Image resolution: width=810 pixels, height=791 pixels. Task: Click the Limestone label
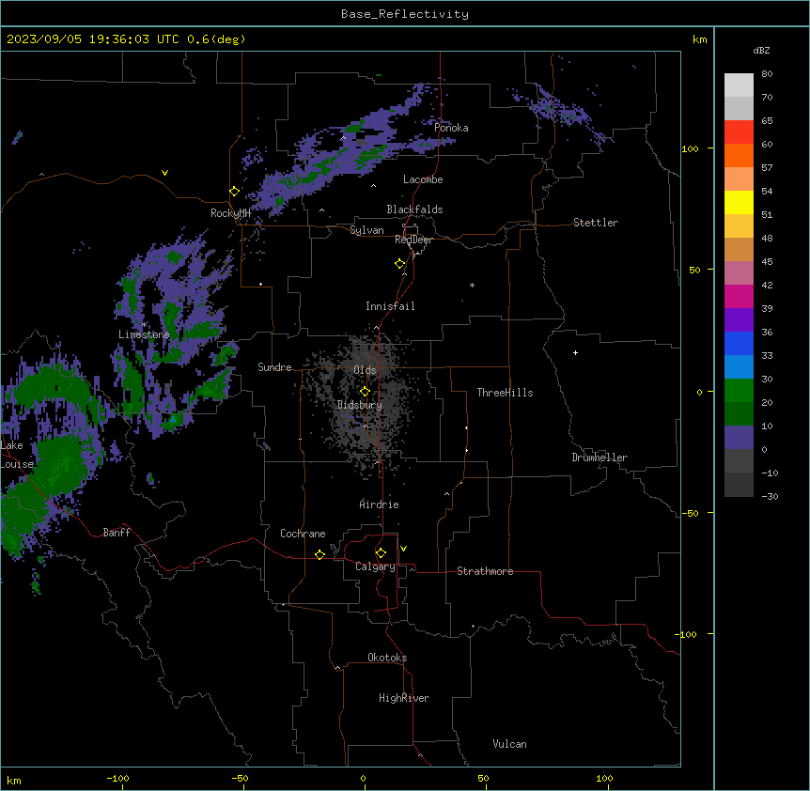coord(144,334)
